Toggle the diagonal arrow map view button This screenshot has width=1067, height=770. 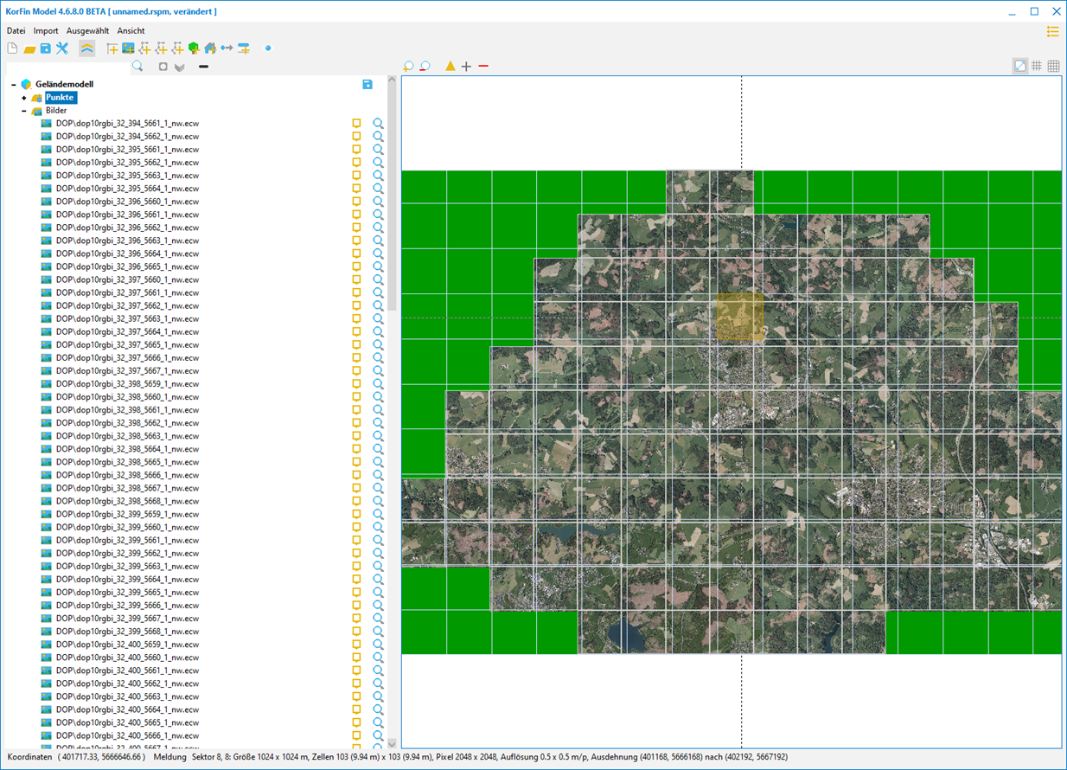point(1020,67)
